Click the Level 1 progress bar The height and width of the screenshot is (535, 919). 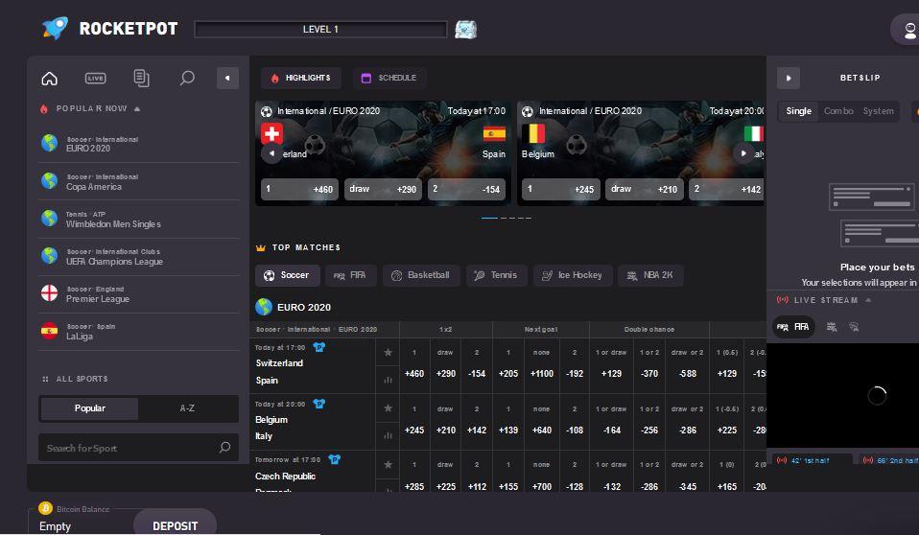click(x=320, y=30)
